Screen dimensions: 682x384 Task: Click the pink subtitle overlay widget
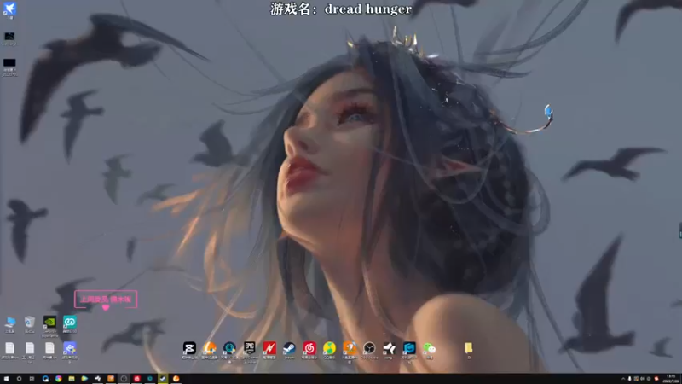click(106, 300)
